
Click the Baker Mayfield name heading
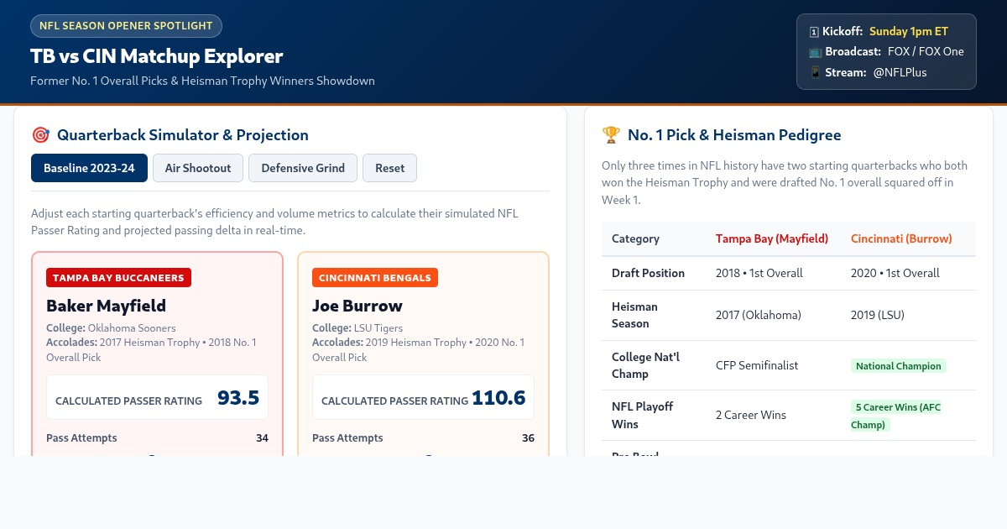tap(106, 306)
